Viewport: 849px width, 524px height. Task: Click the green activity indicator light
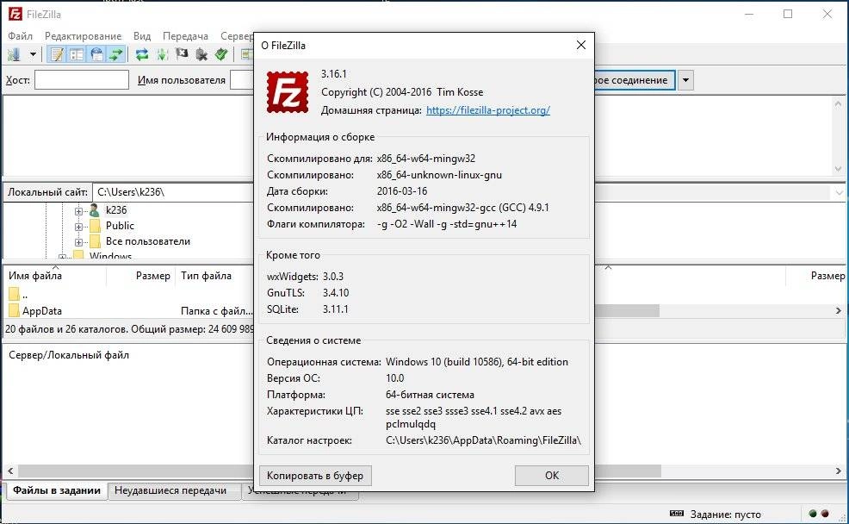813,513
